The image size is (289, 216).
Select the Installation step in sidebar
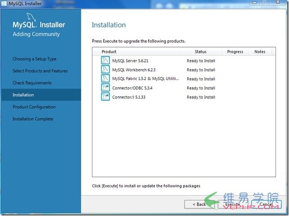pos(41,95)
